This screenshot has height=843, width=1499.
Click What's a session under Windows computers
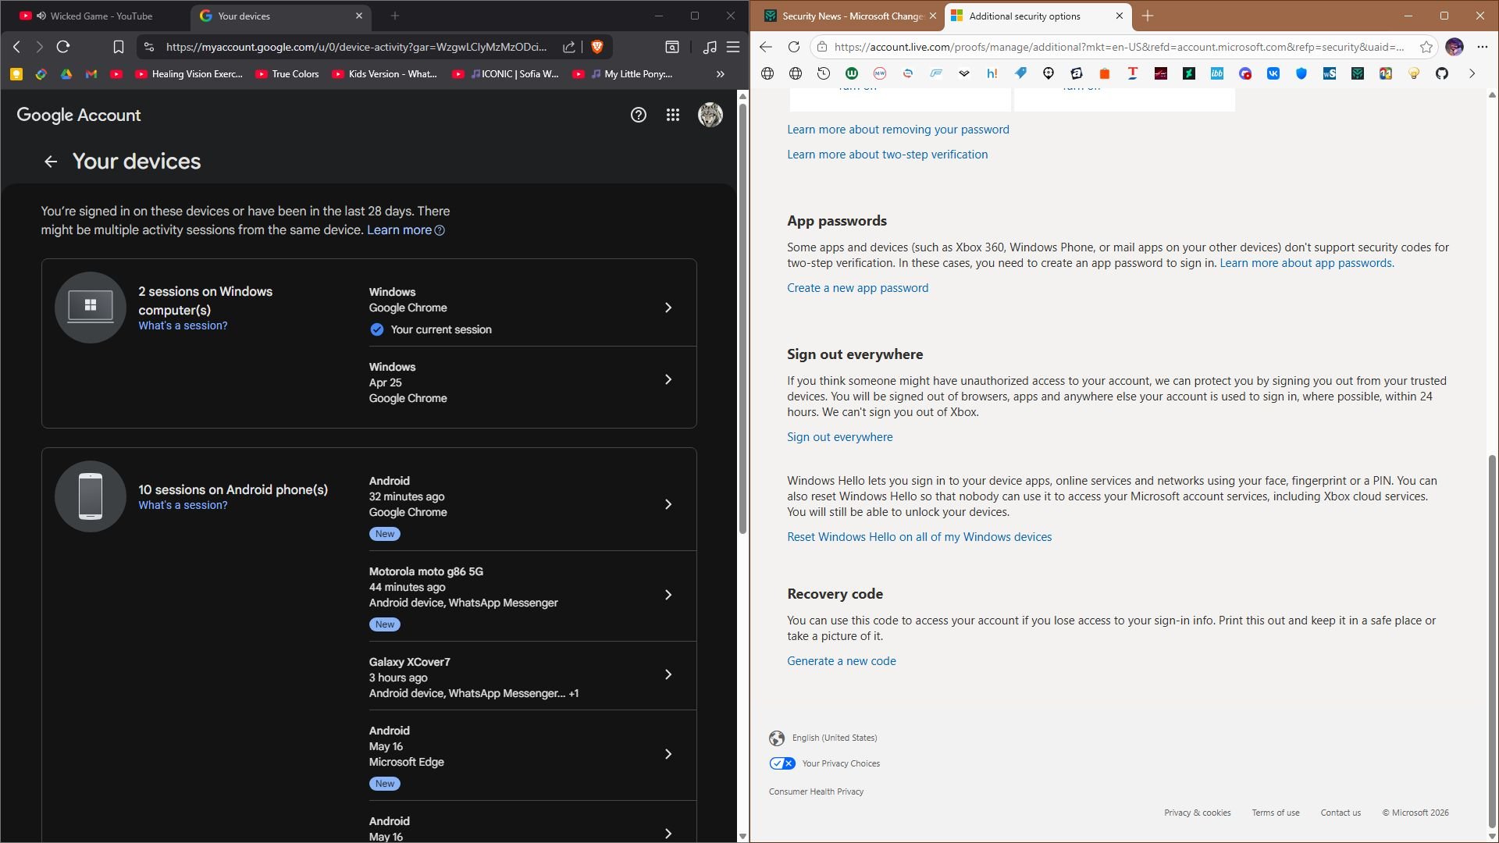[x=183, y=326]
